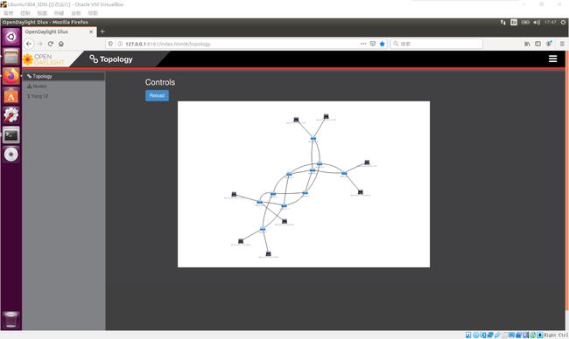569x339 pixels.
Task: Open the Firefox Library icon
Action: pos(527,44)
